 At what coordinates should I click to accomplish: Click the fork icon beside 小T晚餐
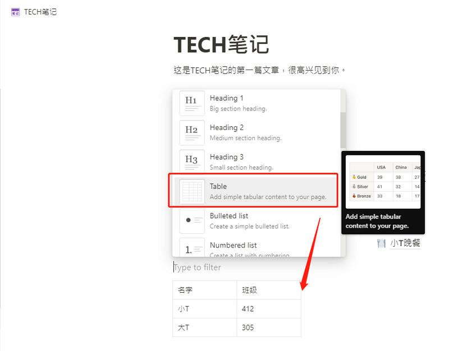point(382,243)
